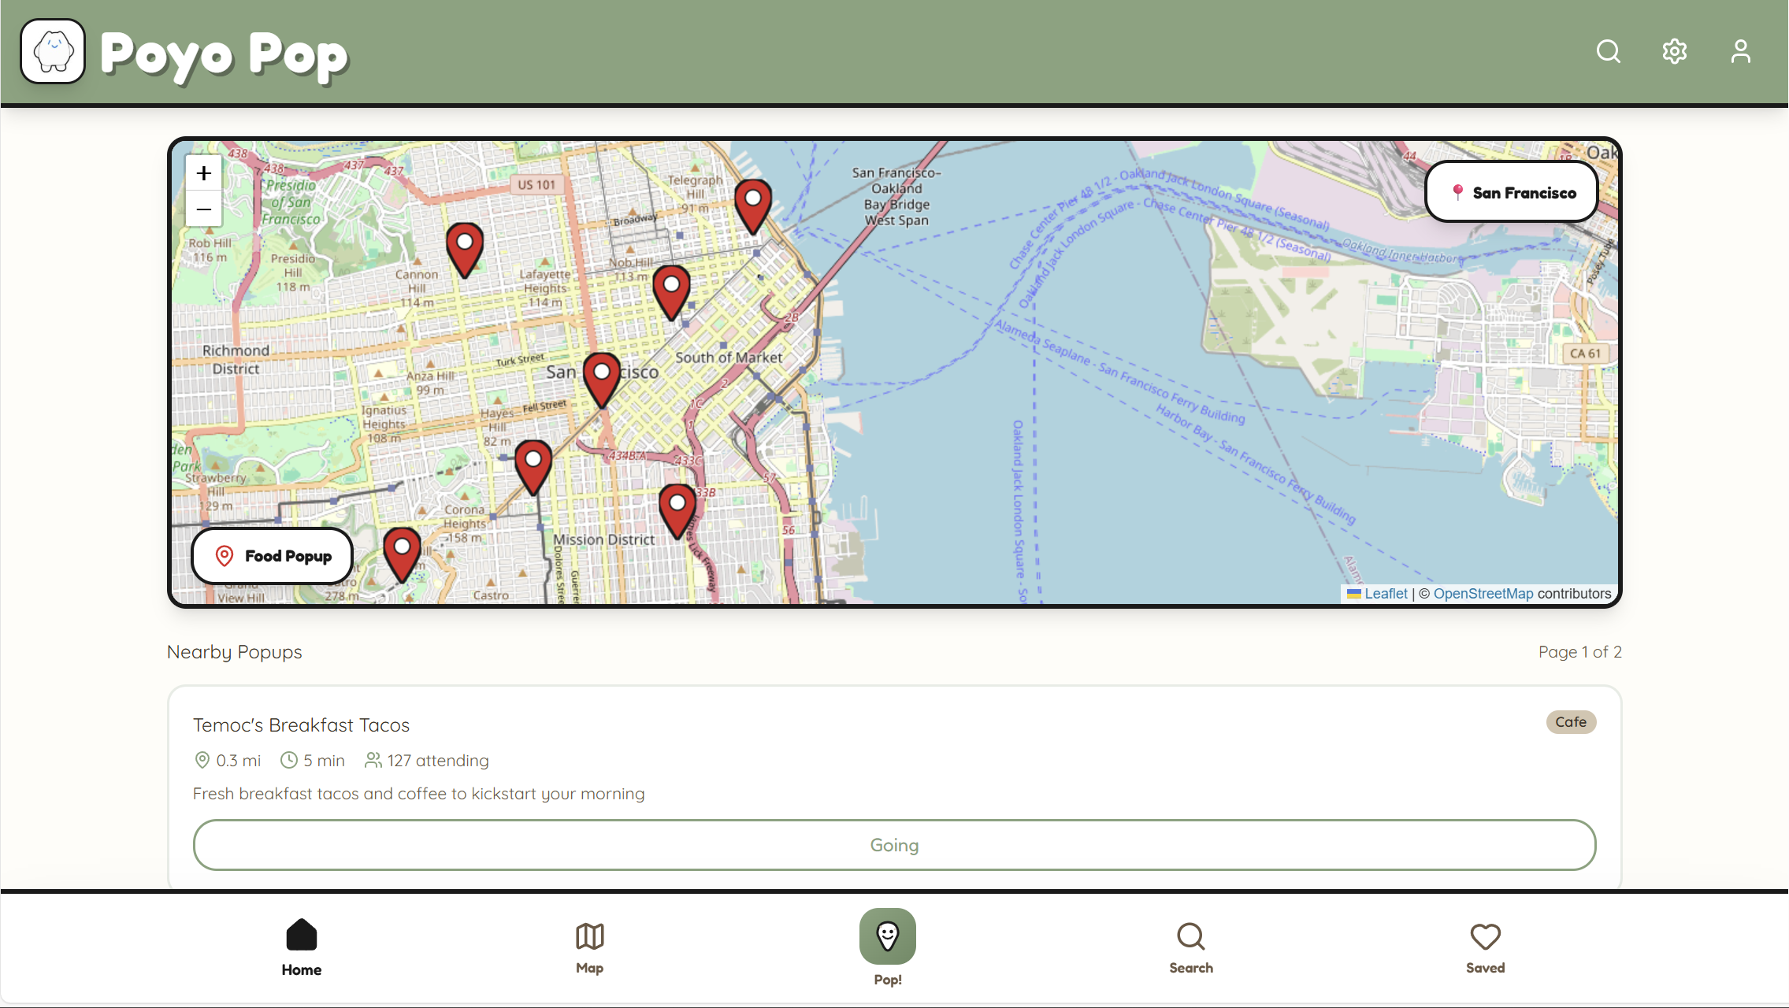Go to the Home tab
This screenshot has height=1008, width=1789.
pos(301,947)
